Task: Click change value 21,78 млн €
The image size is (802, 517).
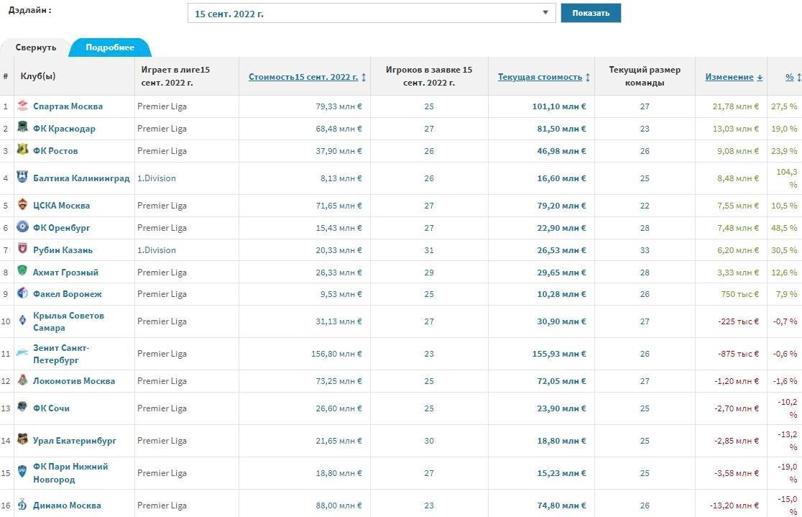Action: (x=735, y=106)
